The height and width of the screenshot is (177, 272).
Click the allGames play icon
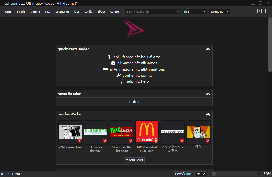click(113, 63)
